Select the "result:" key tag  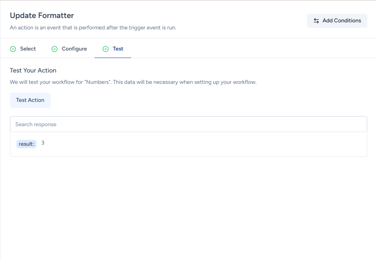pyautogui.click(x=26, y=144)
